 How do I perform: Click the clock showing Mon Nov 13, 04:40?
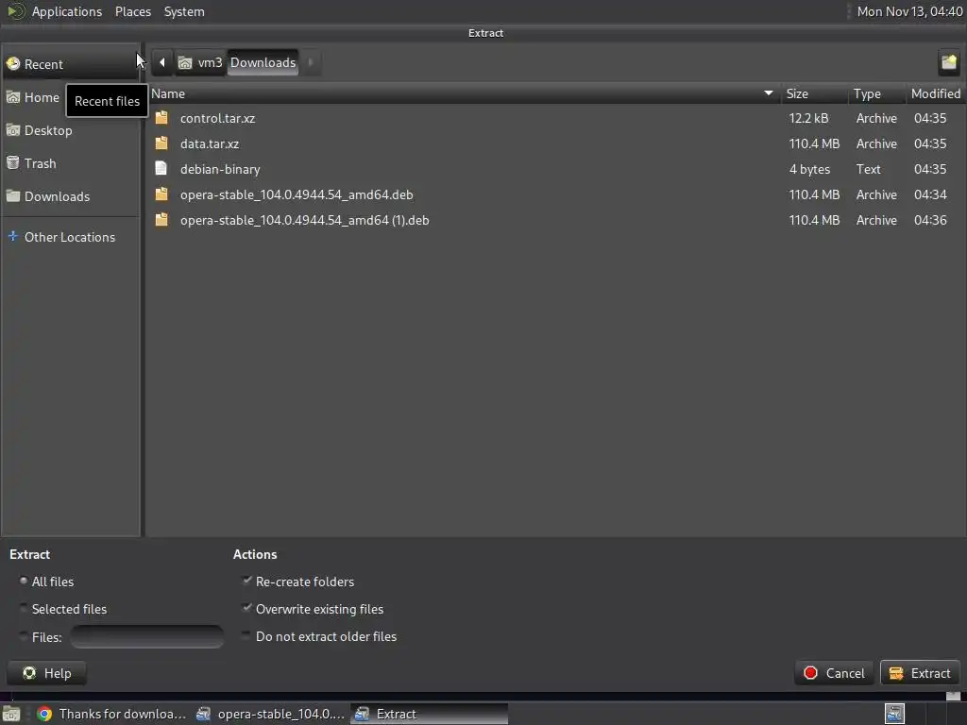909,11
